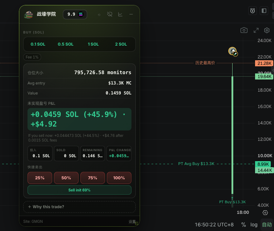This screenshot has height=231, width=274.
Task: Expand the Why this trade? note
Action: (79, 207)
